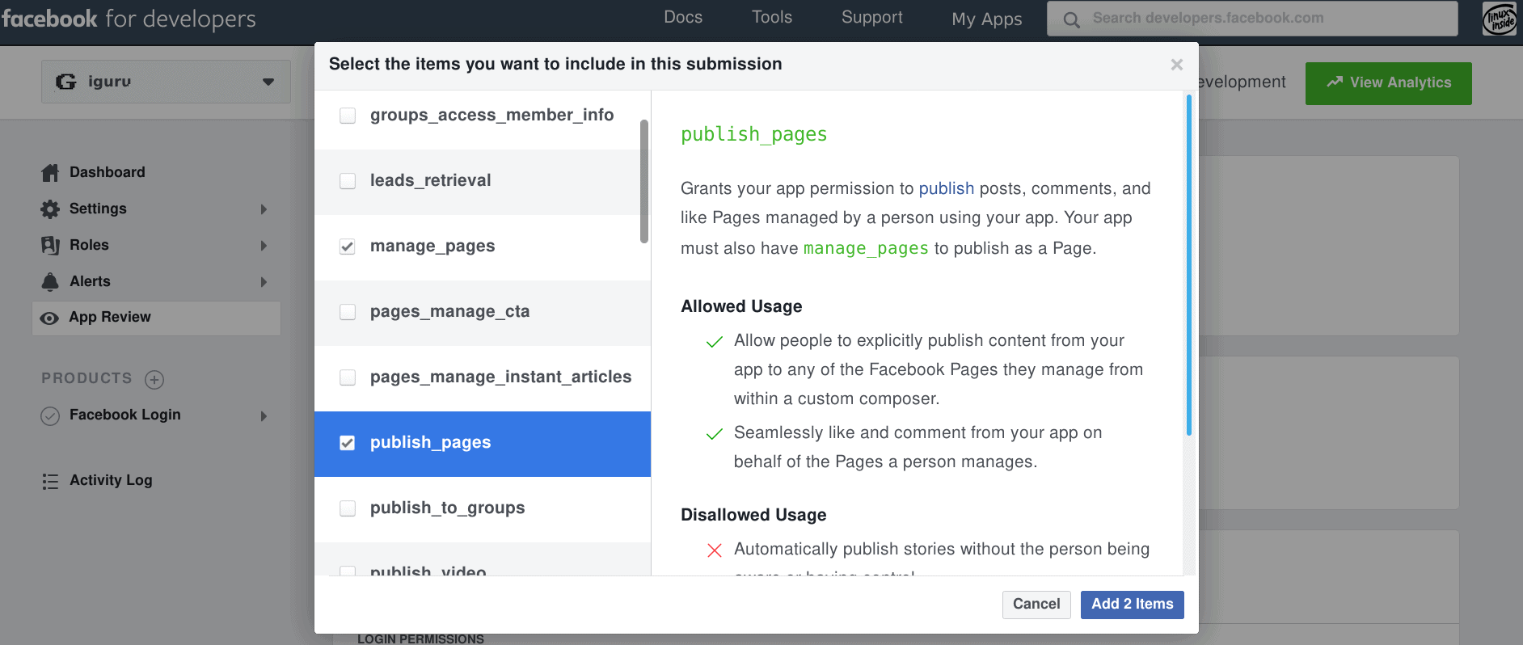Check the leads_retrieval checkbox
The image size is (1523, 645).
(x=348, y=181)
